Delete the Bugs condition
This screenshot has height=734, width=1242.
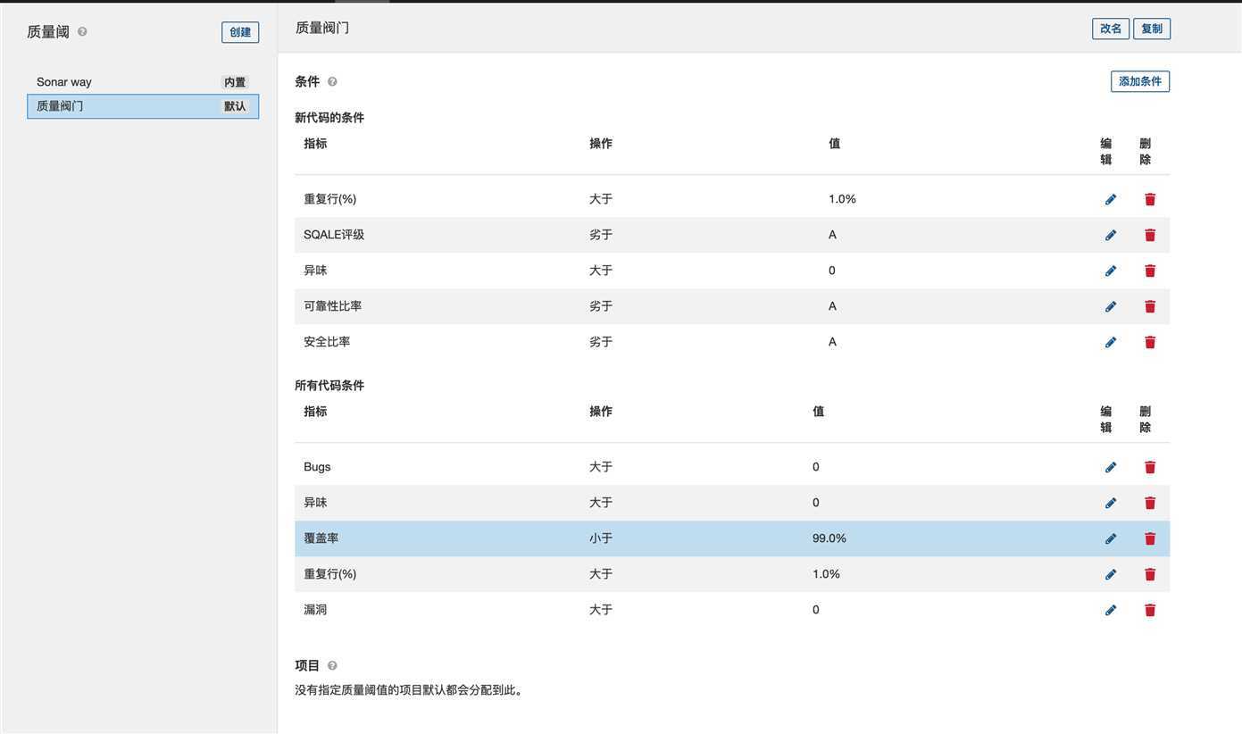click(1150, 467)
